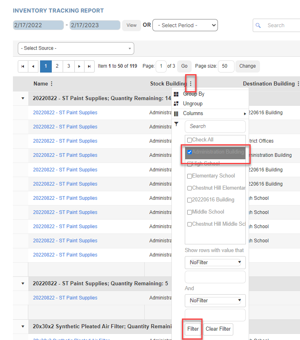
Task: Go to previous page arrow
Action: point(33,66)
